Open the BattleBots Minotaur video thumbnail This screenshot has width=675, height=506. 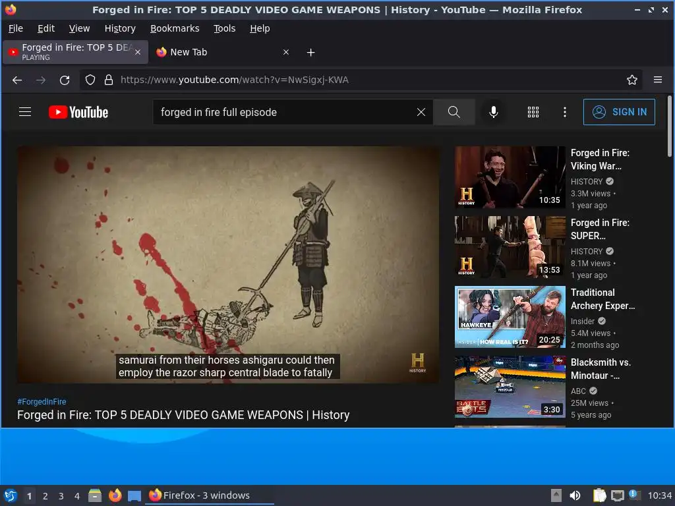click(510, 386)
